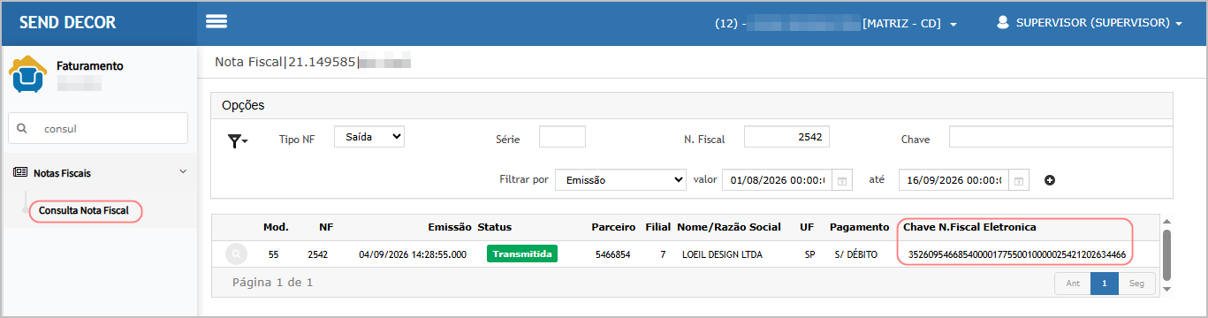
Task: Click the Série input field
Action: pyautogui.click(x=562, y=137)
